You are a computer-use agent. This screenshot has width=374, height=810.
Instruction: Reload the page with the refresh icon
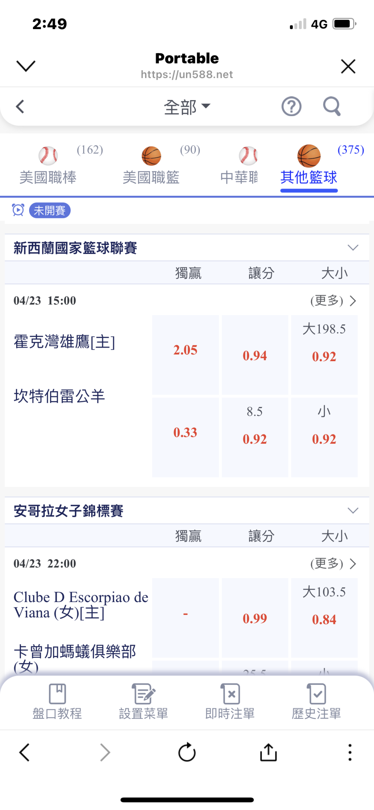187,752
